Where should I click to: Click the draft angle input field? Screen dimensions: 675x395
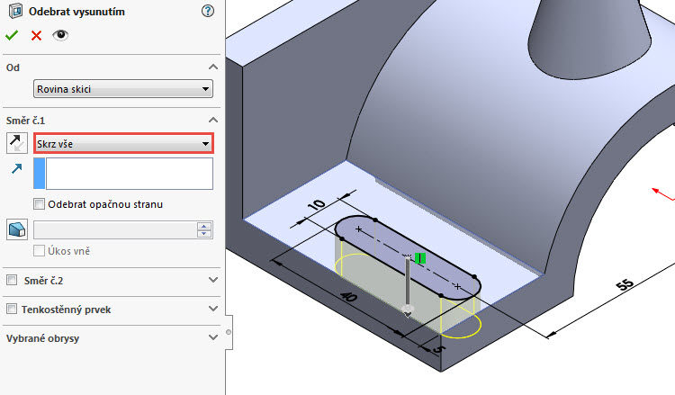(x=115, y=229)
